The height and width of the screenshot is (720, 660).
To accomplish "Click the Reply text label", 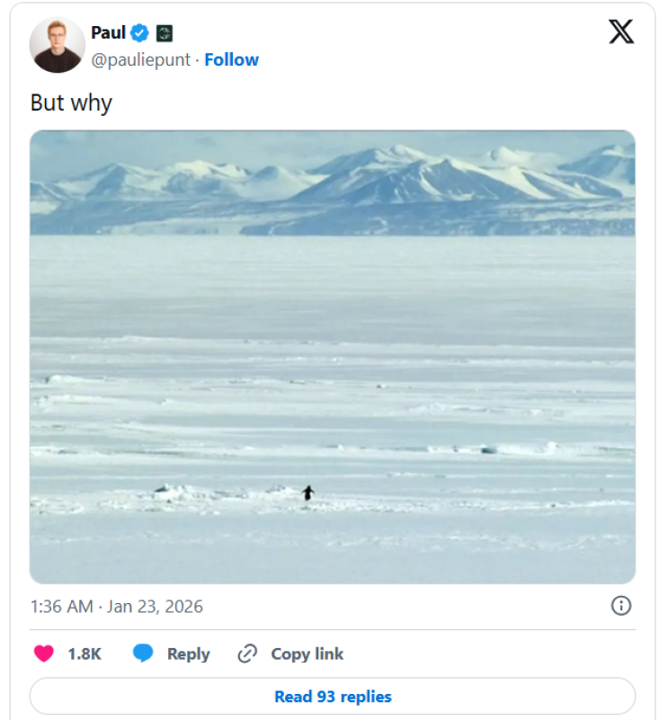I will click(188, 653).
